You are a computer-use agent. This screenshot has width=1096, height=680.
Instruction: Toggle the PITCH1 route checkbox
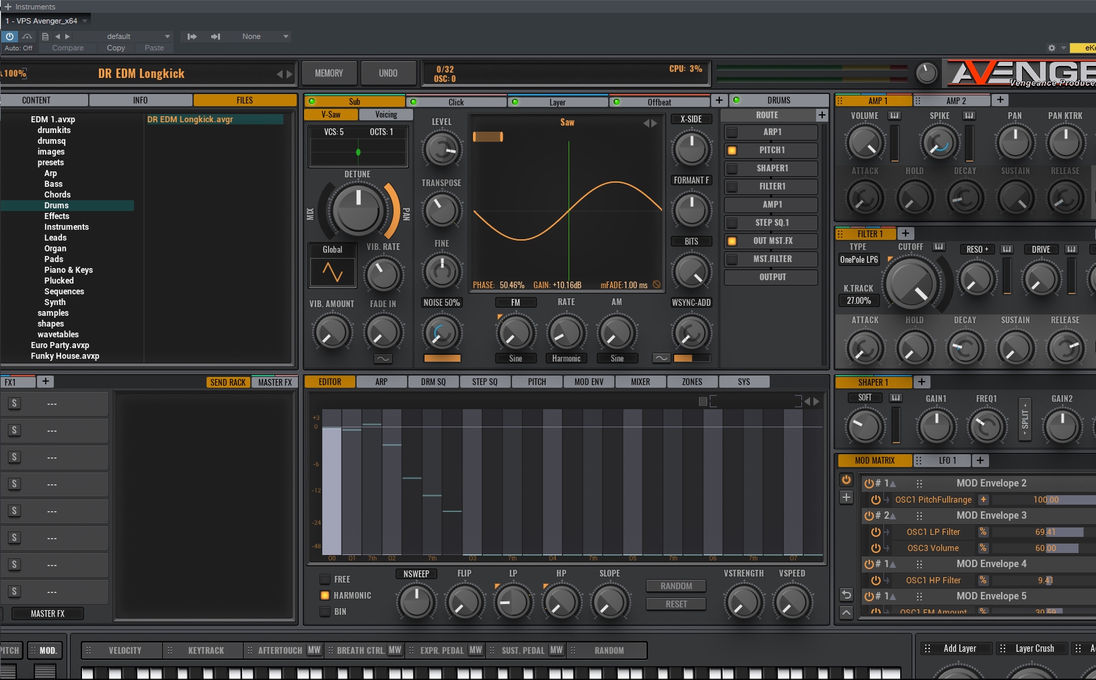pyautogui.click(x=732, y=151)
